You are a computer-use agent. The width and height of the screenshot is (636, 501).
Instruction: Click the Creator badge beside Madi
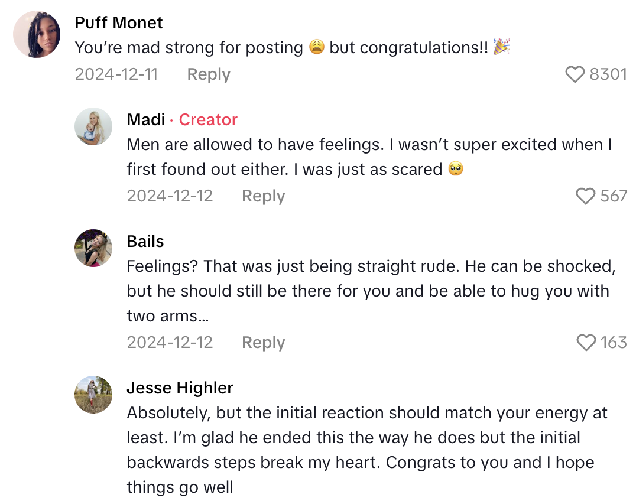tap(208, 120)
